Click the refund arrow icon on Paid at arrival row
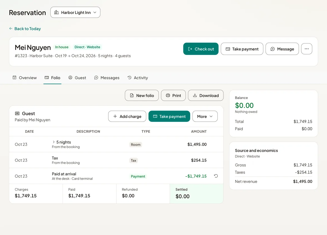 pyautogui.click(x=216, y=176)
